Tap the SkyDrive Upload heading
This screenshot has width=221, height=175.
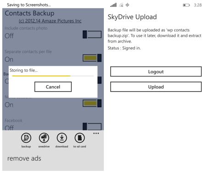point(132,17)
